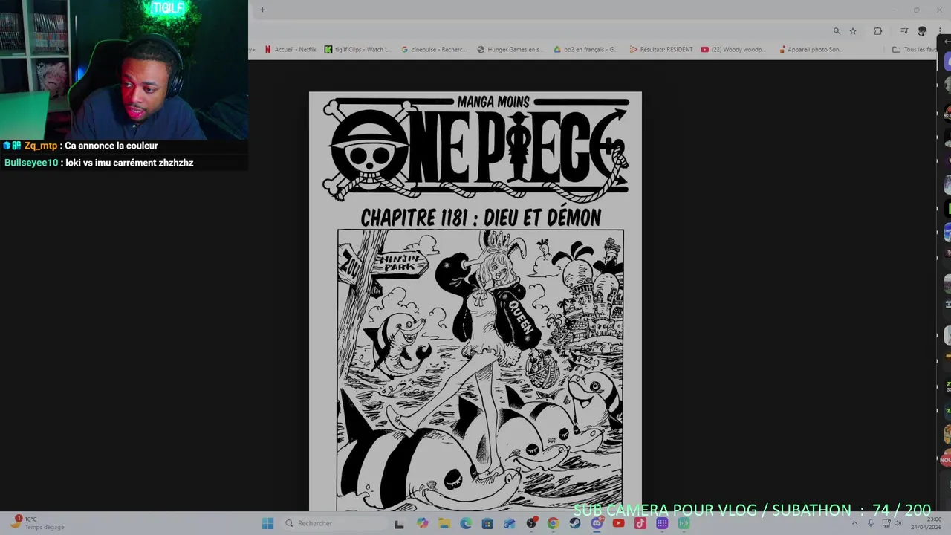
Task: Open Discord from the taskbar
Action: 597,523
